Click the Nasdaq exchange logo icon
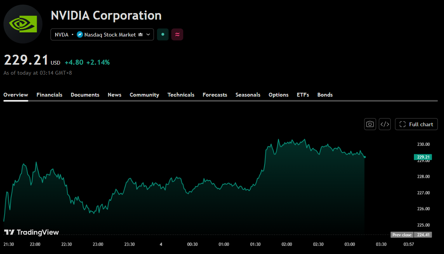 (x=80, y=35)
